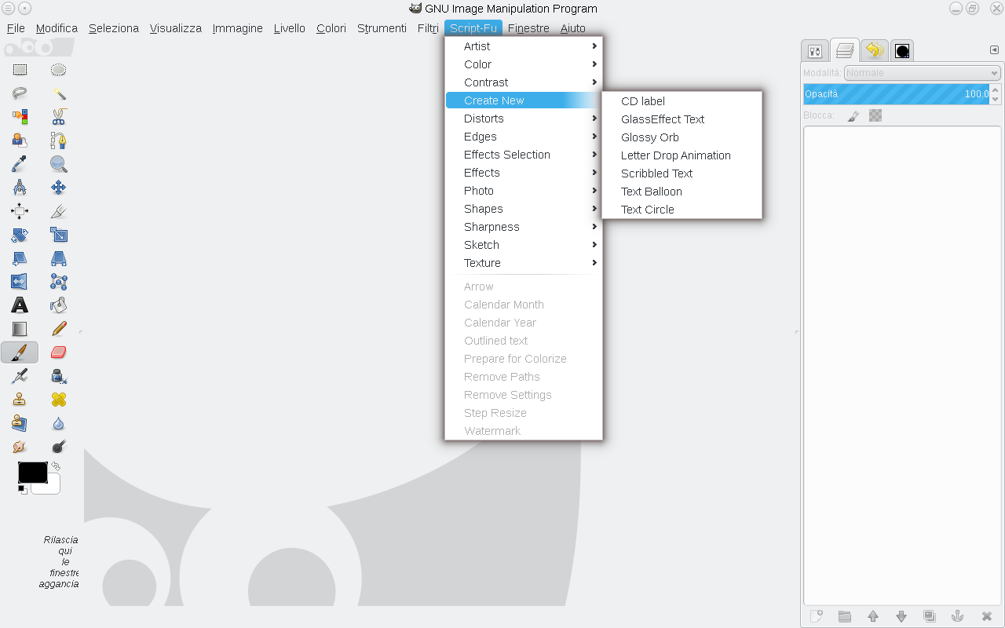This screenshot has width=1005, height=628.
Task: Activate the Flip tool
Action: coord(20,282)
